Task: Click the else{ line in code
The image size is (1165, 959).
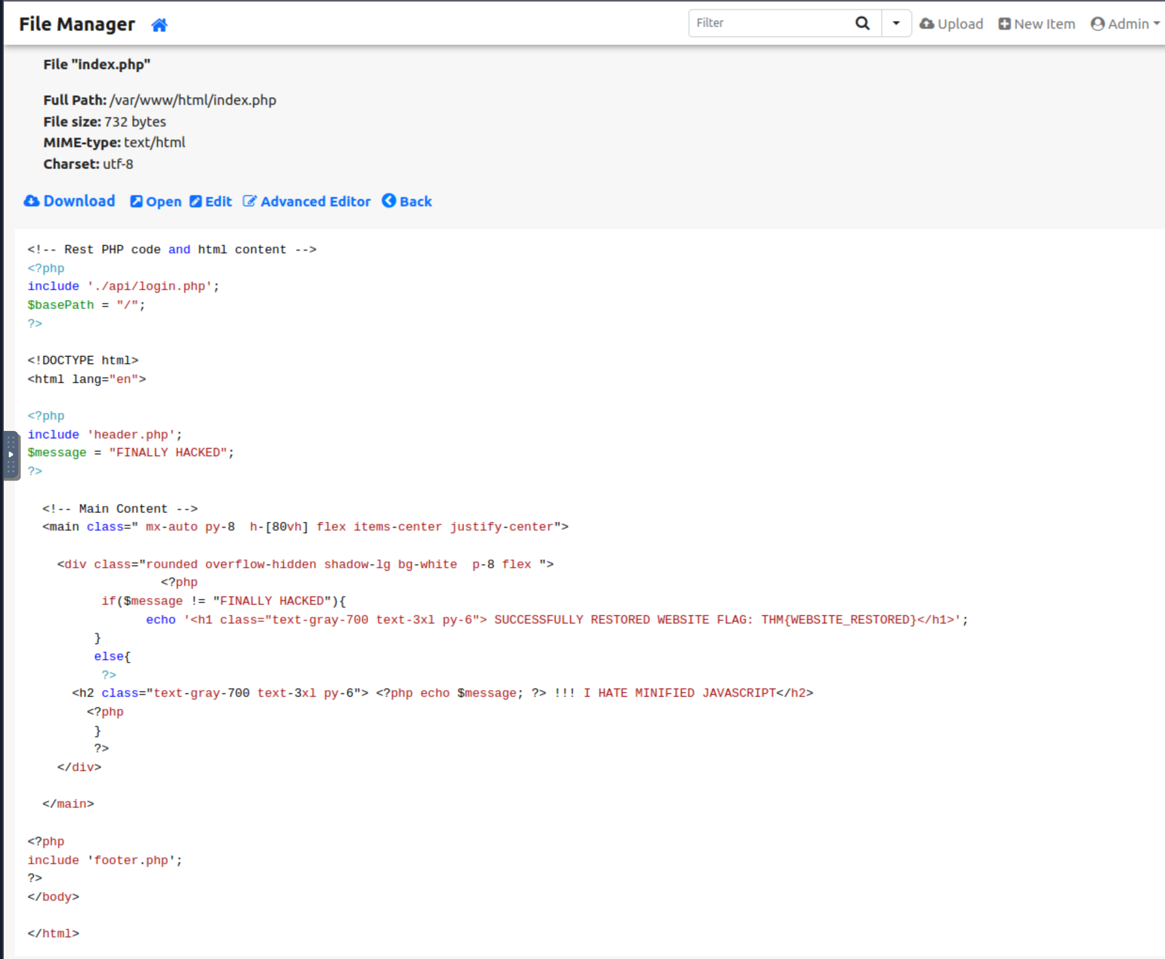Action: tap(112, 656)
